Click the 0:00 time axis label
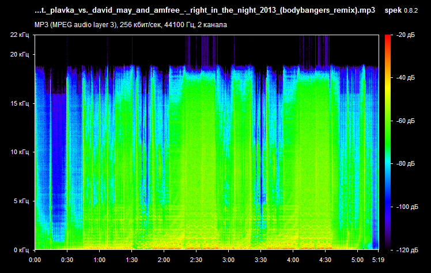 35,260
